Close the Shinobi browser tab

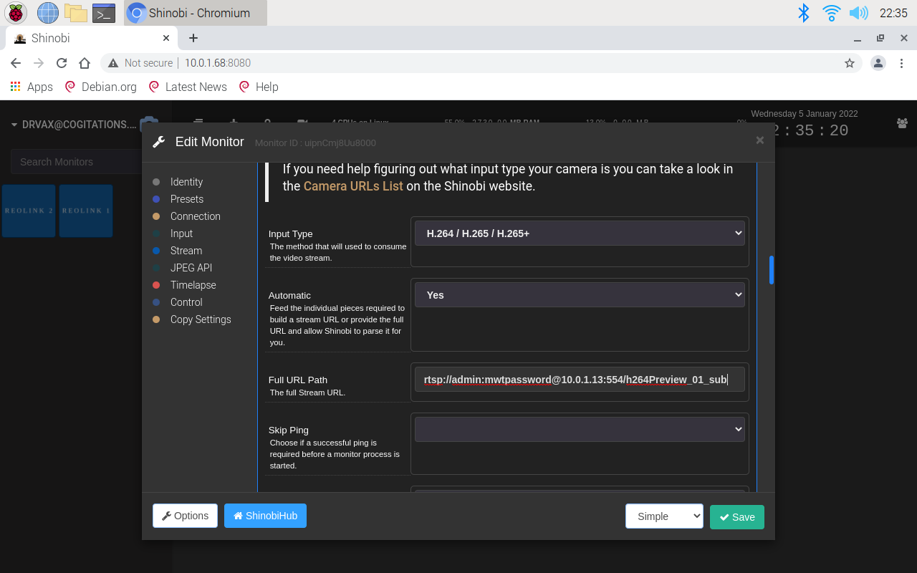coord(166,38)
